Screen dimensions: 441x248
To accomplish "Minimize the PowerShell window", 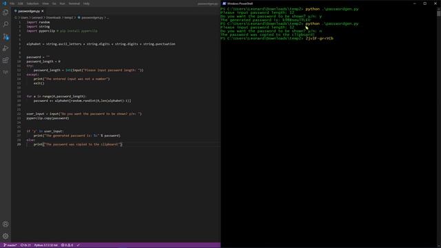I will coord(415,3).
